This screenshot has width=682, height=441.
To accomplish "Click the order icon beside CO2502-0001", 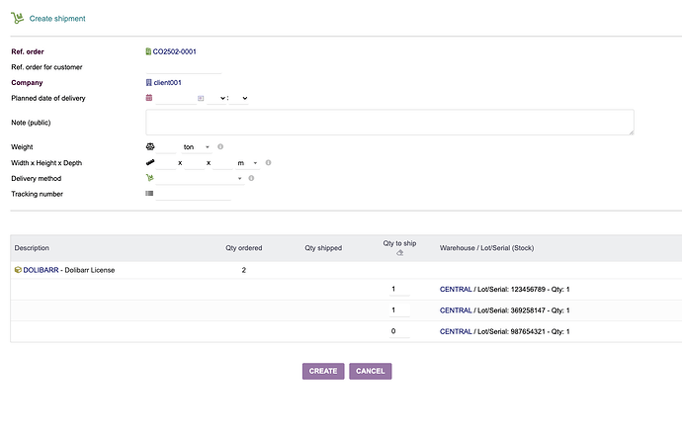I will (x=148, y=50).
